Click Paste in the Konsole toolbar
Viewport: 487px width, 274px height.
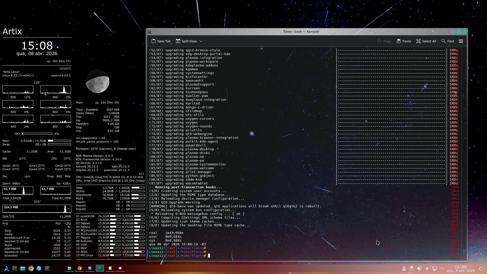pyautogui.click(x=404, y=41)
